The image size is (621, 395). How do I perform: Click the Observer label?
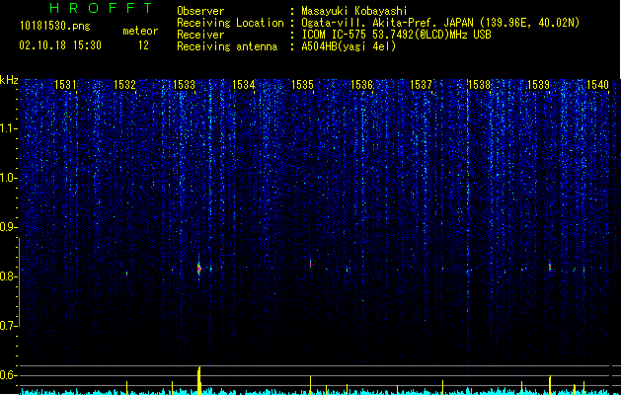coord(200,11)
